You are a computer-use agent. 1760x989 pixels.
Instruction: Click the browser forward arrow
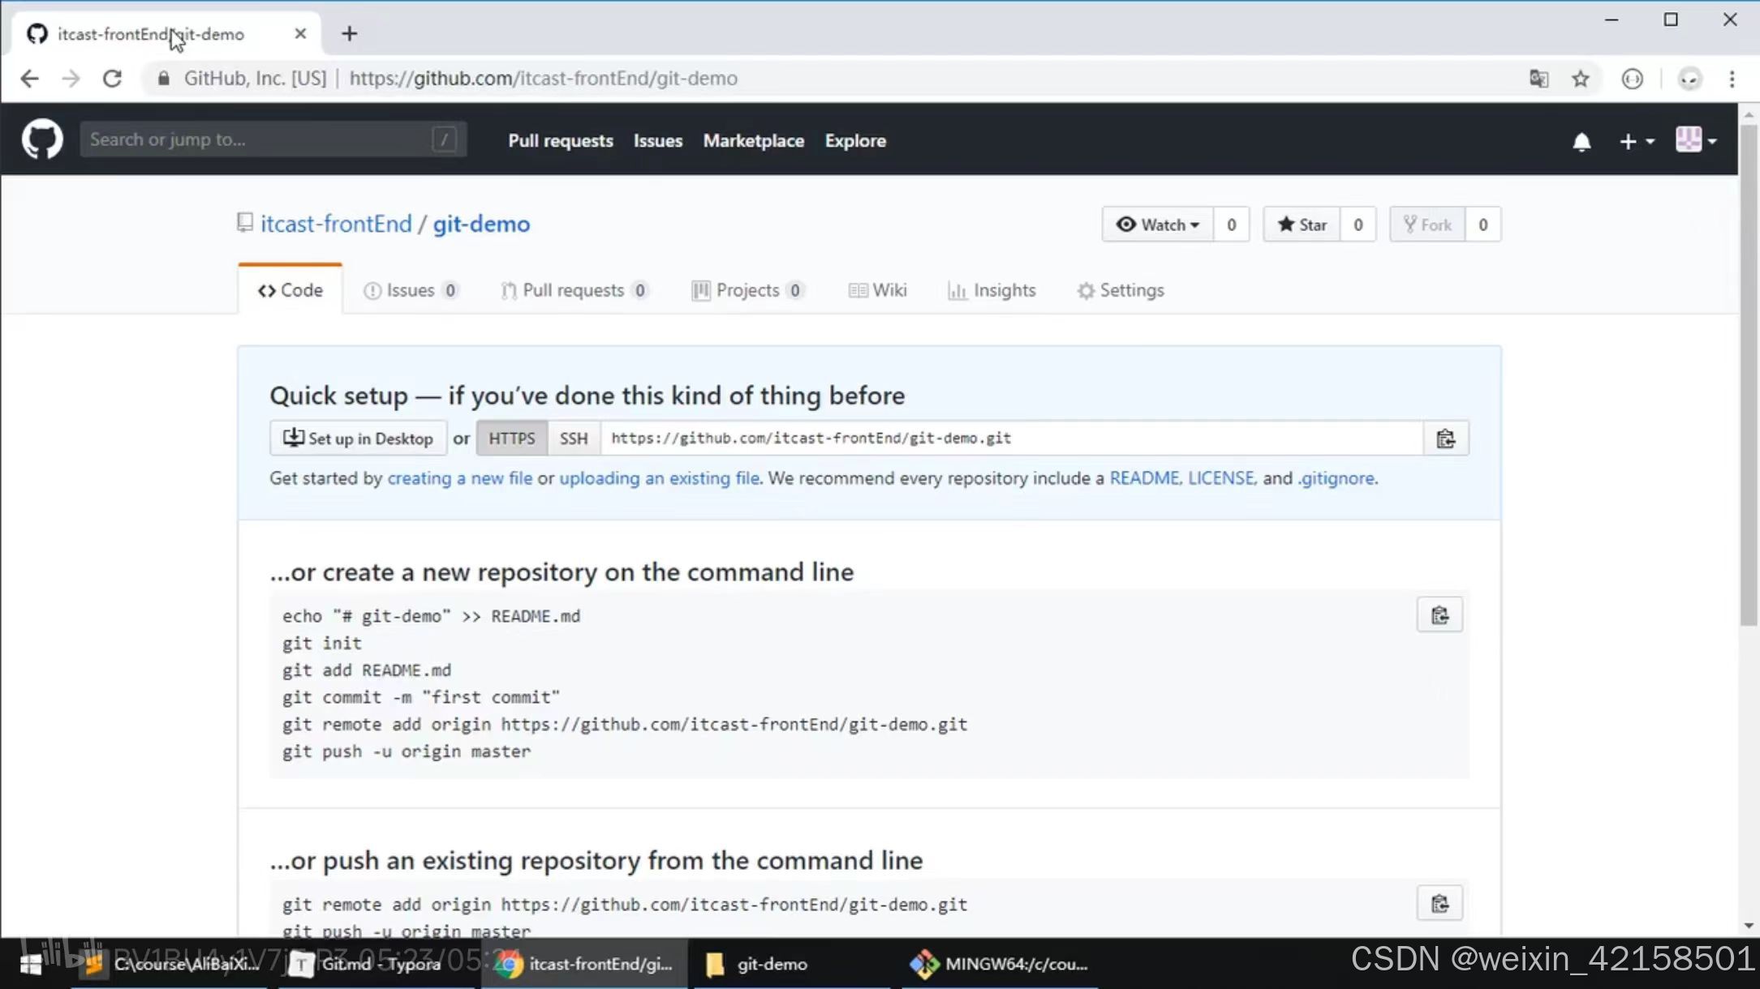[71, 79]
